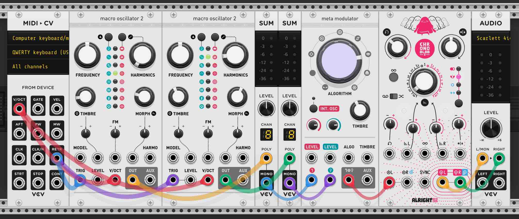Viewport: 519px width, 219px height.
Task: Toggle the infinity loop button on Chronoblob
Action: (x=393, y=77)
